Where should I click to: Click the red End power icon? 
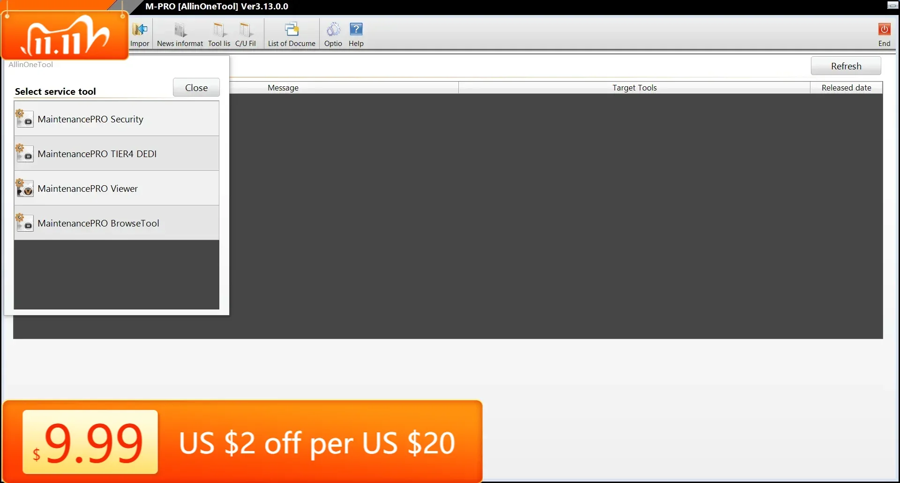[885, 29]
